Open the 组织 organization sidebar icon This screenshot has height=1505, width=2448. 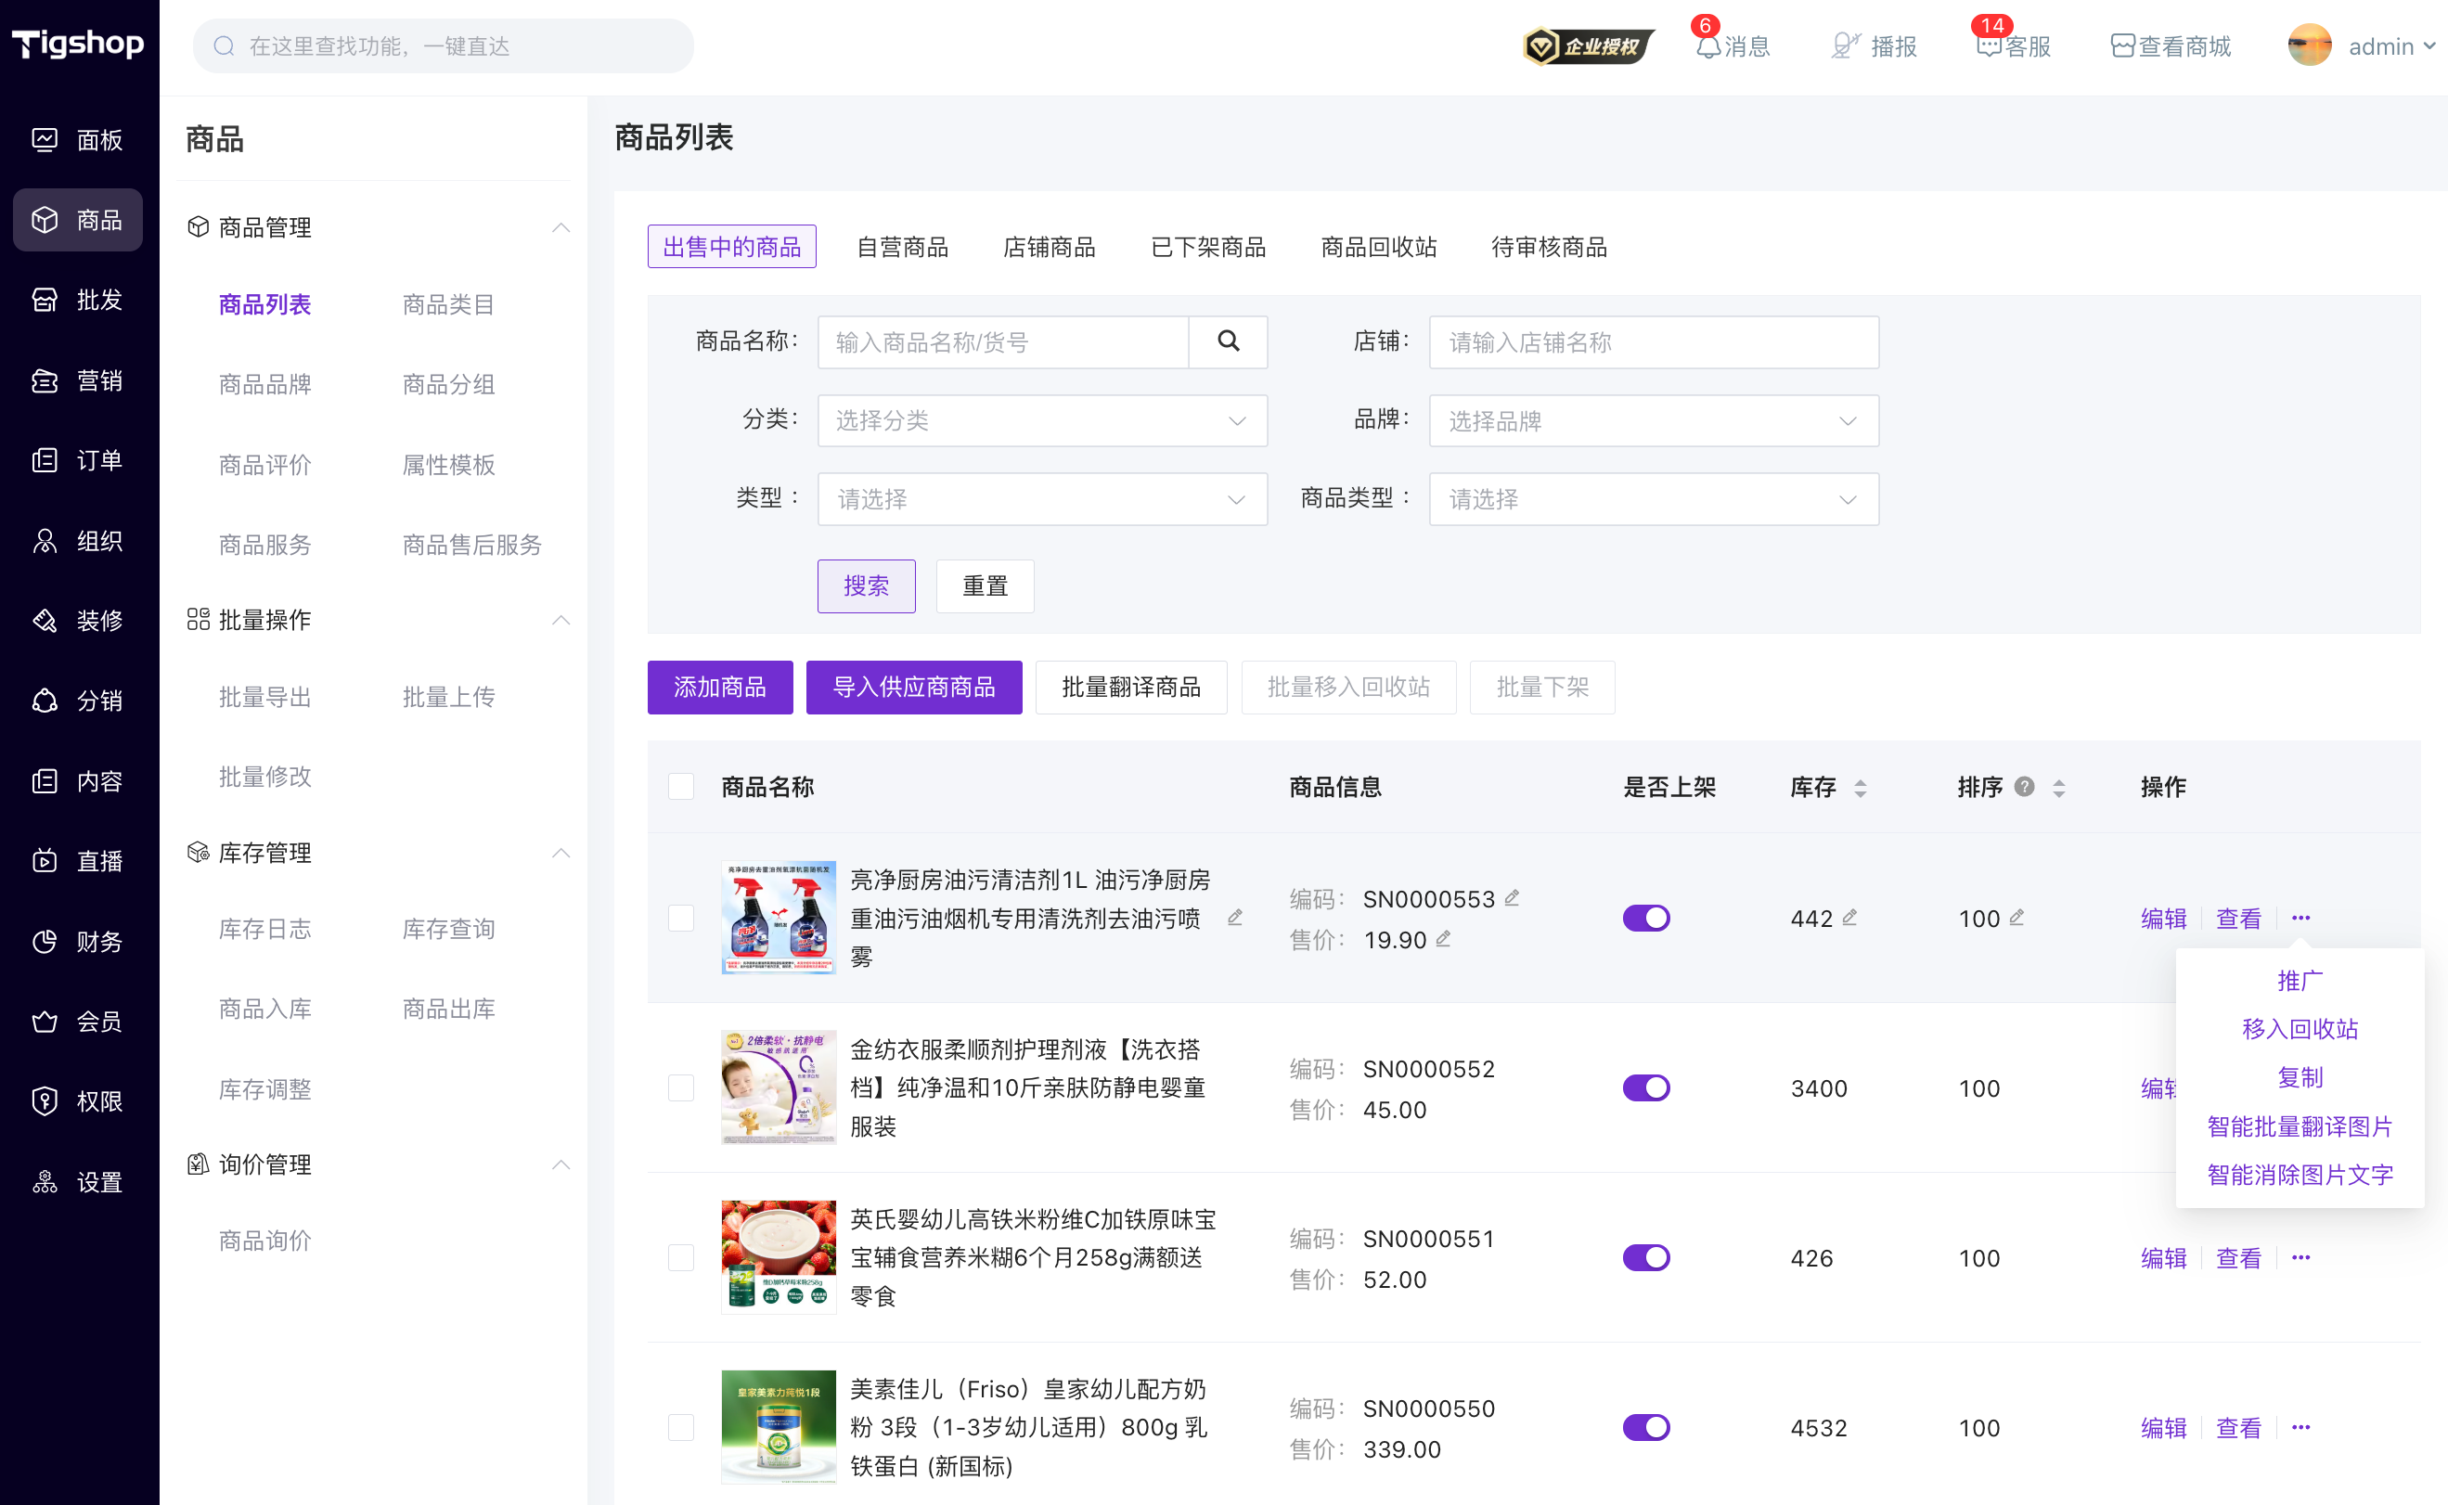pos(45,541)
